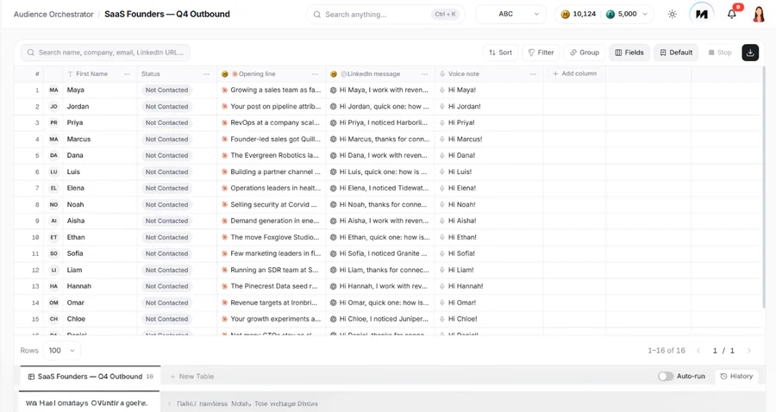The height and width of the screenshot is (412, 776).
Task: Click the 'Hi Chloe!' voice note cell
Action: tap(489, 319)
